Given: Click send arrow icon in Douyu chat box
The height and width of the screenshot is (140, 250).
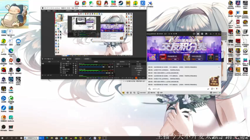Looking at the screenshot, I should click(208, 89).
